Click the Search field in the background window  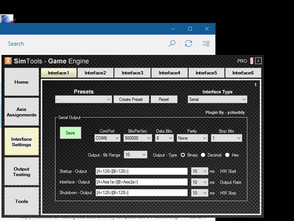pos(85,43)
